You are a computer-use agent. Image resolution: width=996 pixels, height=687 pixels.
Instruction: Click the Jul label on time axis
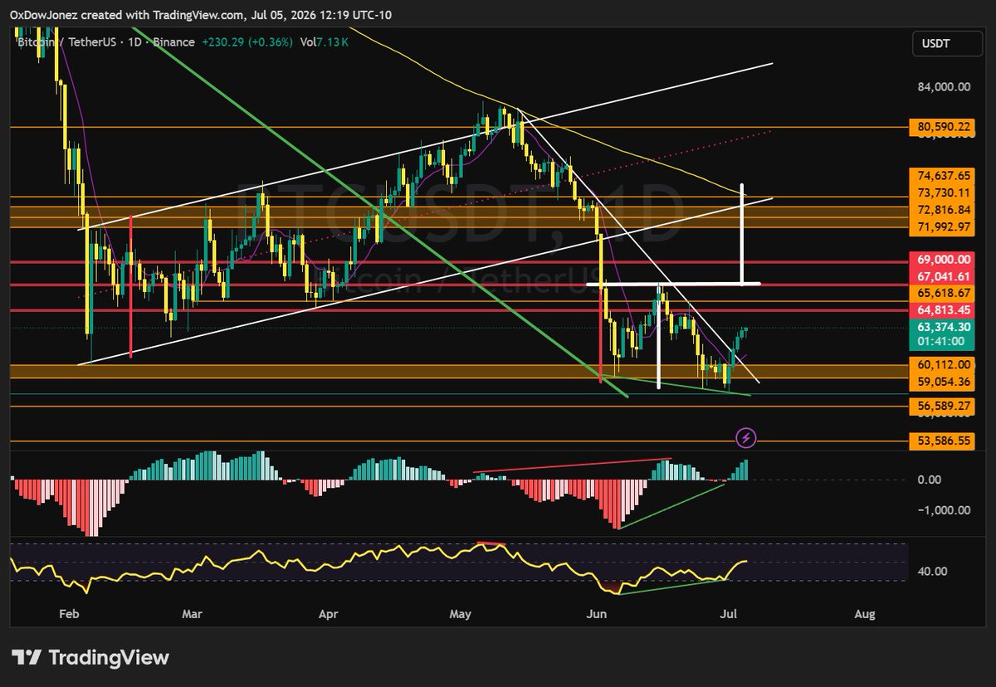tap(727, 614)
